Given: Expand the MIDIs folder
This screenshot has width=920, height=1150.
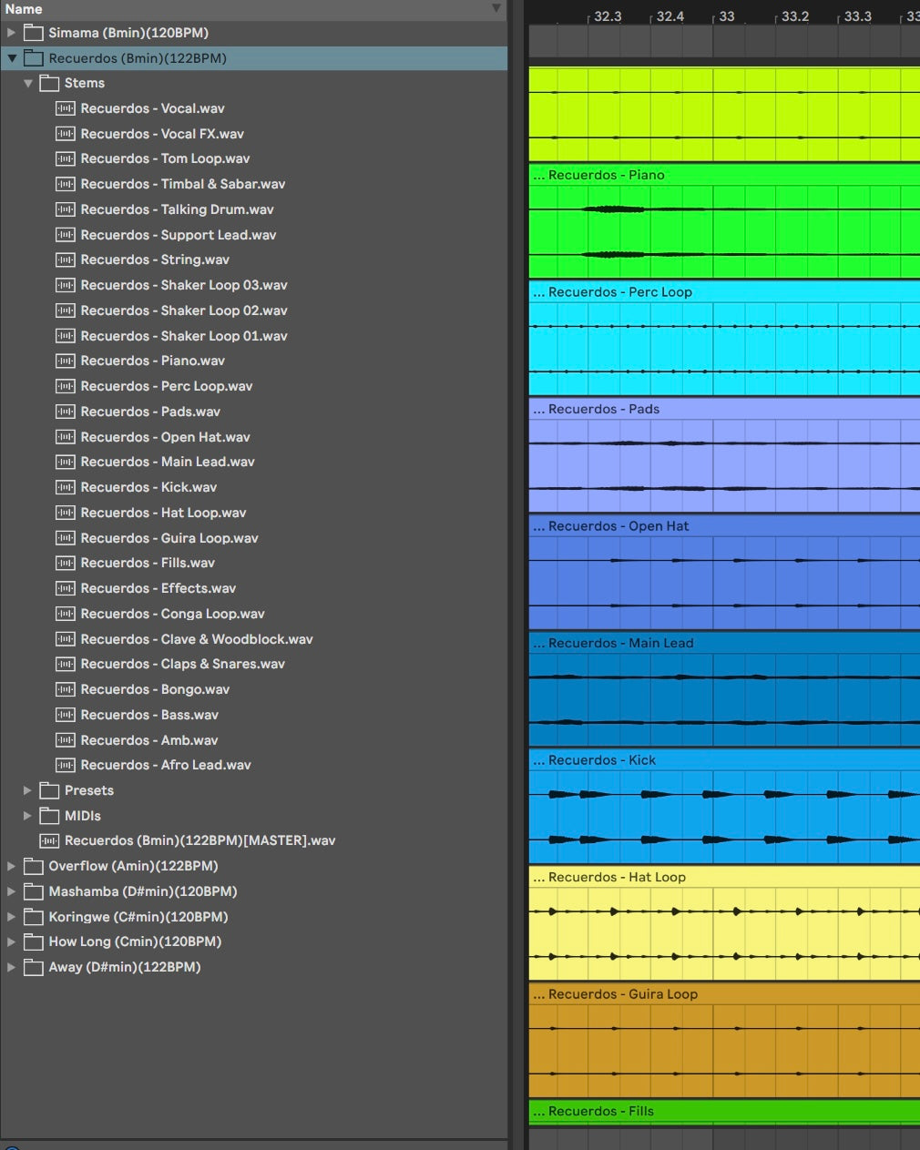Looking at the screenshot, I should 27,816.
